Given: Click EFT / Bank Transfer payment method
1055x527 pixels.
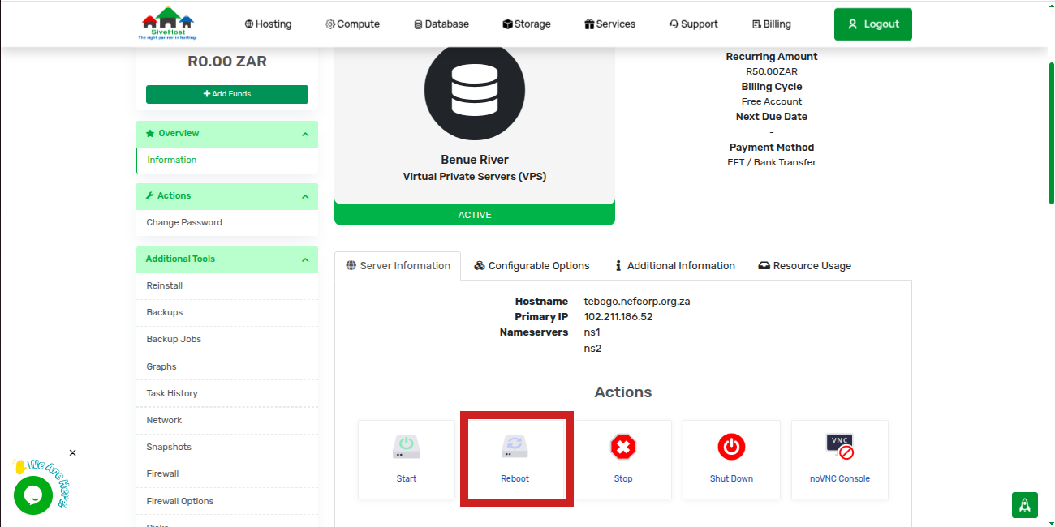Looking at the screenshot, I should click(772, 162).
